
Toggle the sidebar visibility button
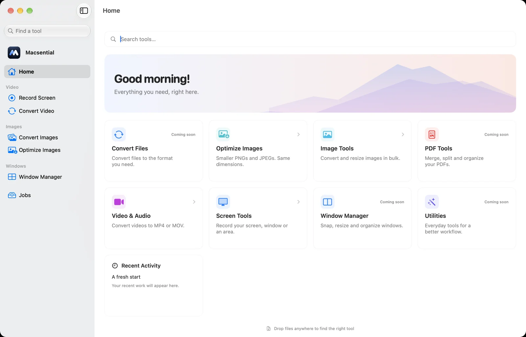(x=84, y=11)
